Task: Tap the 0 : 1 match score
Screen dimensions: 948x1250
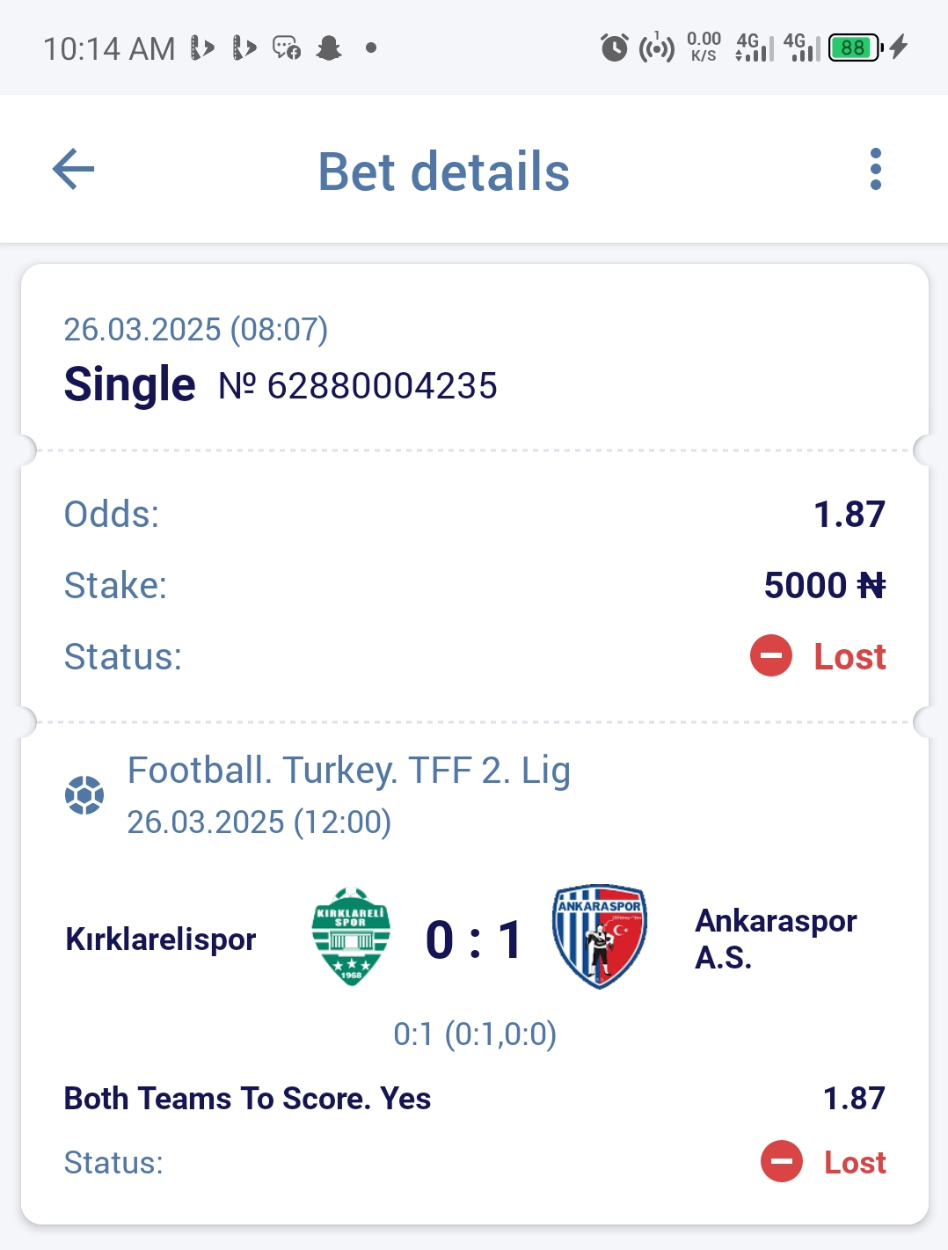Action: 474,939
